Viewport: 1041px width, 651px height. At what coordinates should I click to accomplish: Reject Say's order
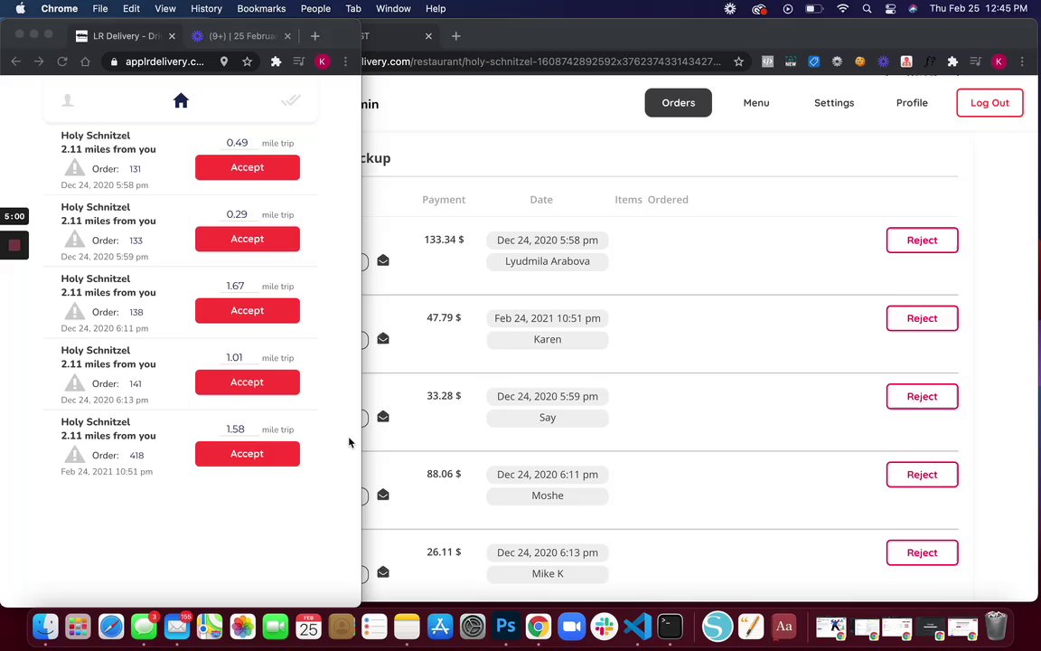[922, 397]
